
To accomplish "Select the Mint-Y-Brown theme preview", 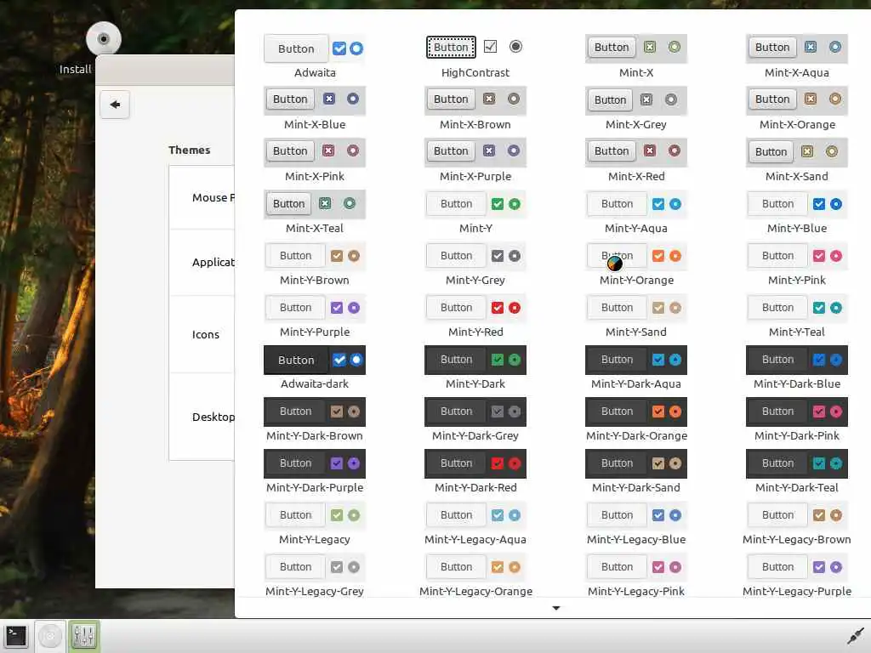I will (315, 256).
